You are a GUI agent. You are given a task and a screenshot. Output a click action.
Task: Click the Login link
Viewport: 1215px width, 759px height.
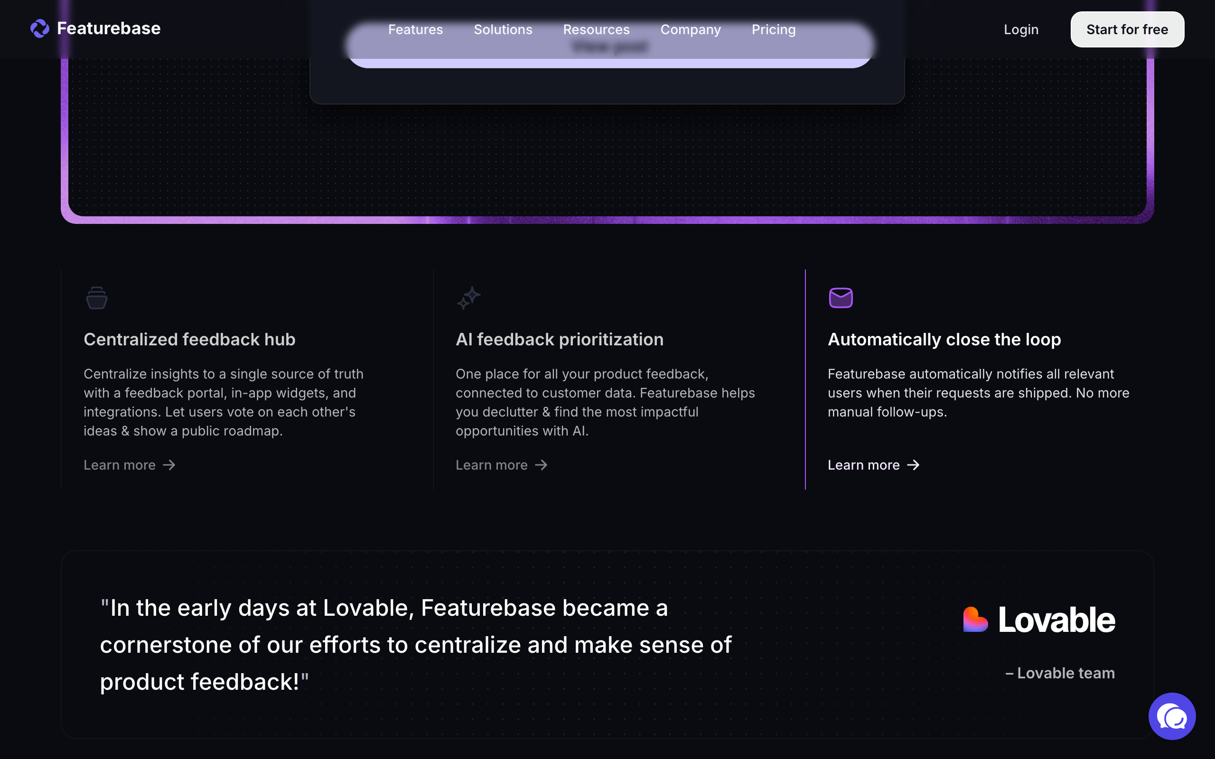(x=1021, y=29)
